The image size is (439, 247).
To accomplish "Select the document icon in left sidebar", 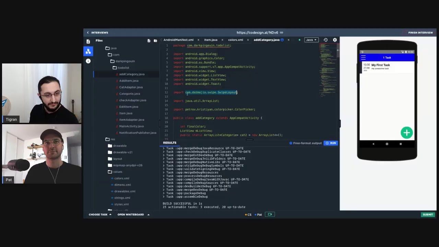I will click(88, 42).
